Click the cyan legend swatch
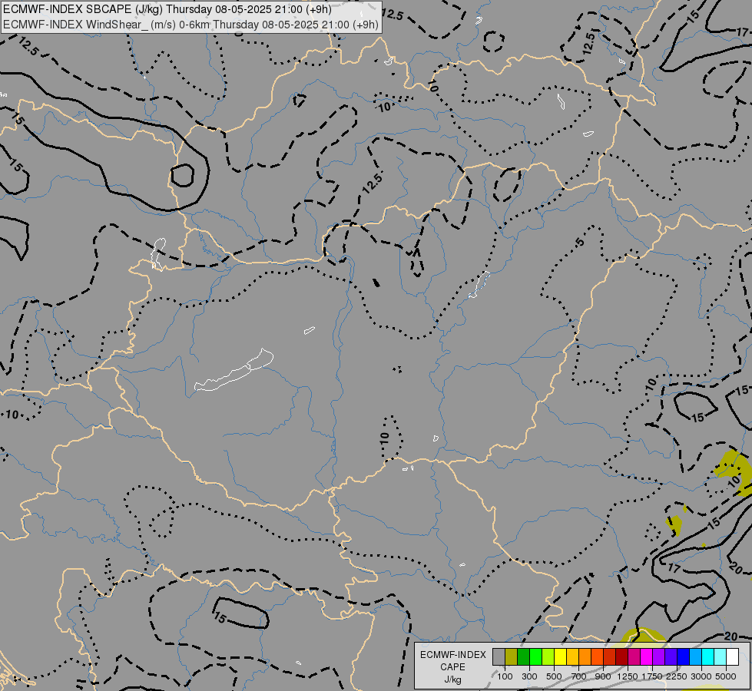Image resolution: width=752 pixels, height=691 pixels. pos(708,657)
